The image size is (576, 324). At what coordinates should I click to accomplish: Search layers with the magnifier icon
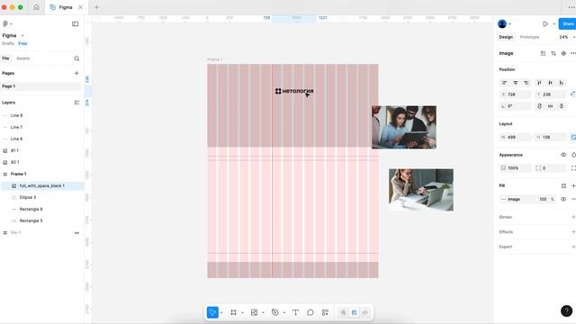(76, 58)
